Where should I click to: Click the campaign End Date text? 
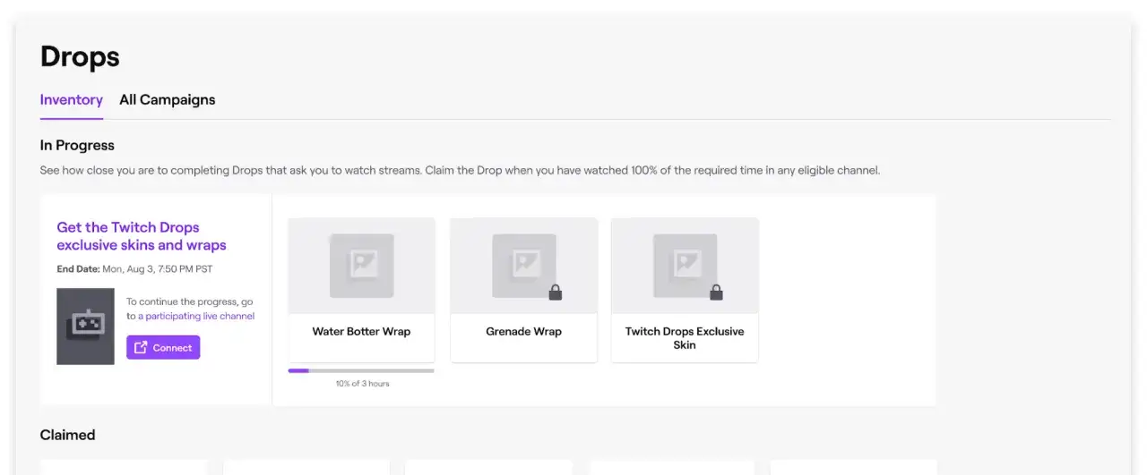[134, 268]
